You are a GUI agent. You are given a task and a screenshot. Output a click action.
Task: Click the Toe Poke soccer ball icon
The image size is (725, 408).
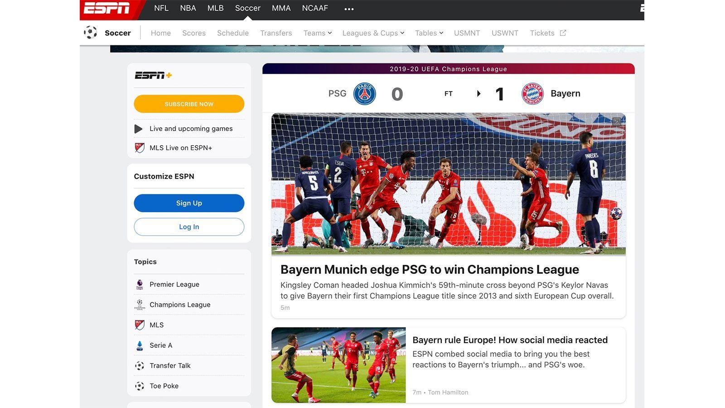pyautogui.click(x=140, y=386)
